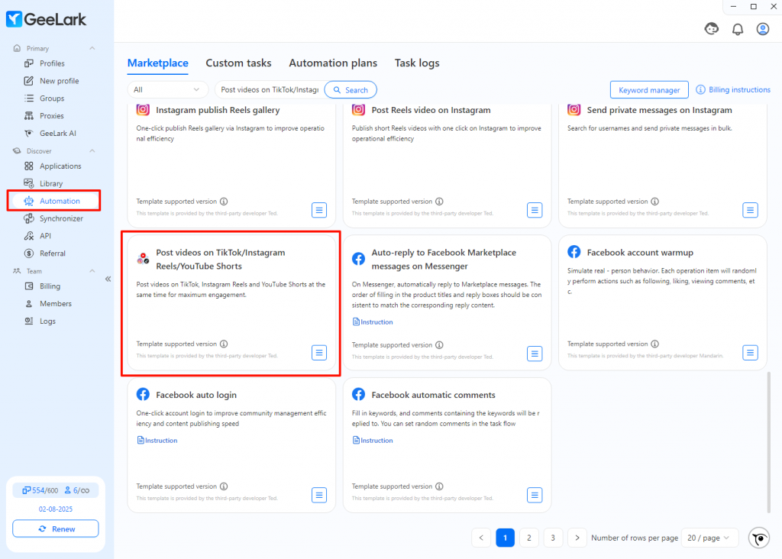Open the GeeLark logo home
782x559 pixels.
46,19
